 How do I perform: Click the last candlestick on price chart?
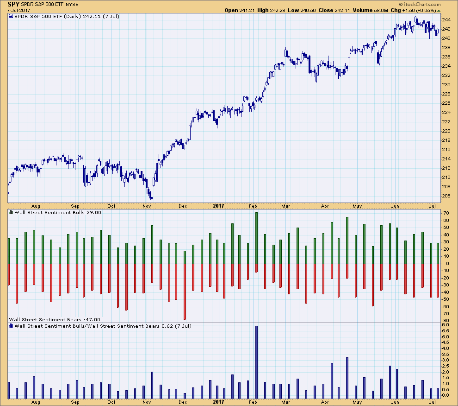pyautogui.click(x=438, y=32)
